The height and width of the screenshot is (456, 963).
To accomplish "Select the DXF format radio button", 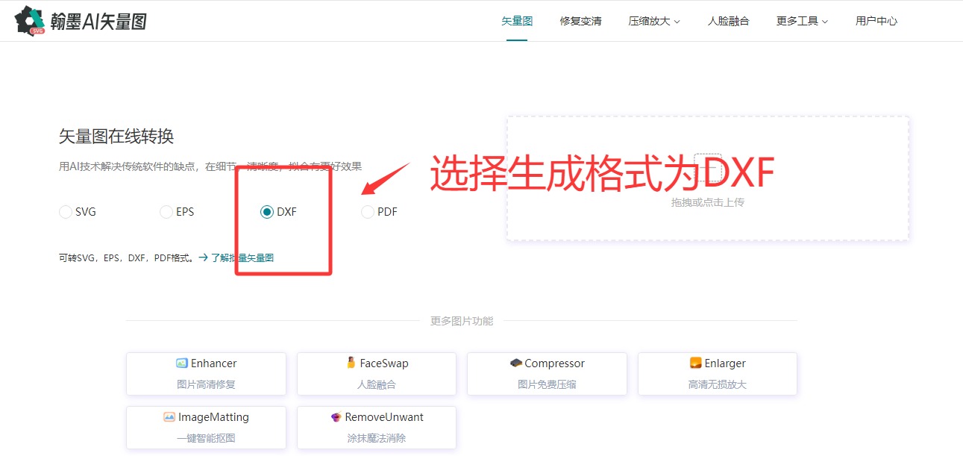I will (x=267, y=212).
